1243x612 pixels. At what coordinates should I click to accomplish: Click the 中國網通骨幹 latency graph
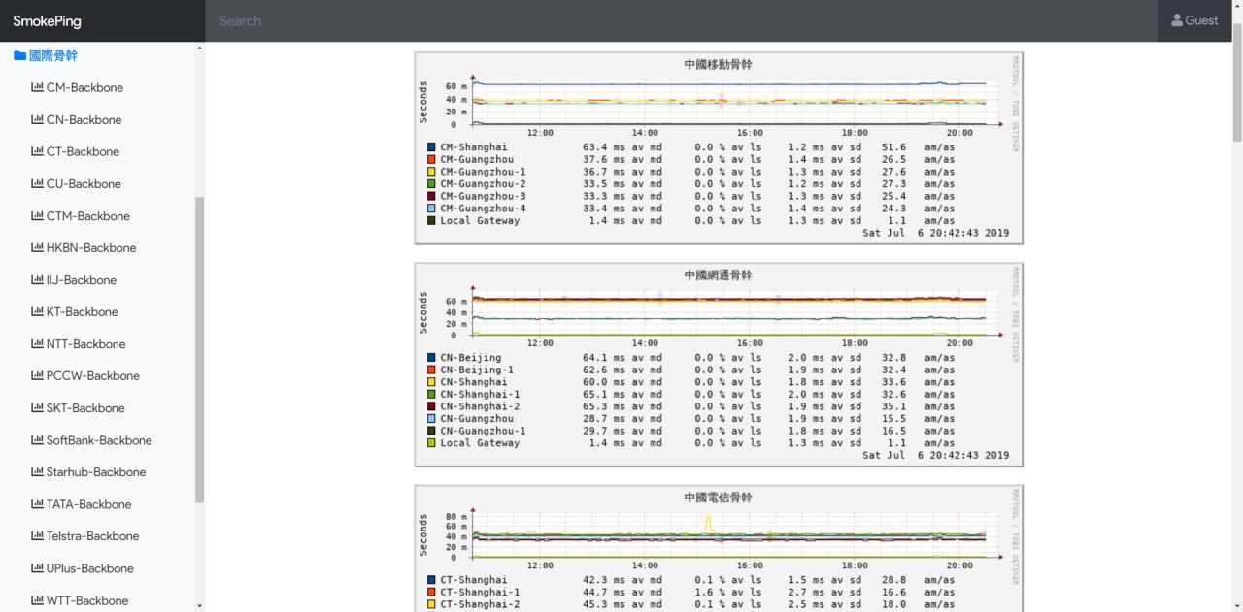pyautogui.click(x=719, y=365)
